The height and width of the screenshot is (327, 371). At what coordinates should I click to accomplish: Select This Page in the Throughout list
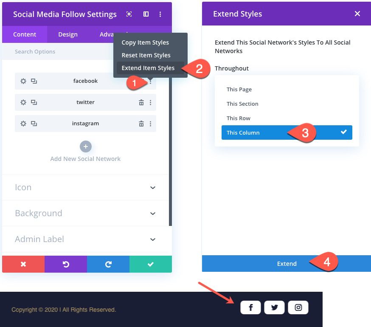[239, 89]
